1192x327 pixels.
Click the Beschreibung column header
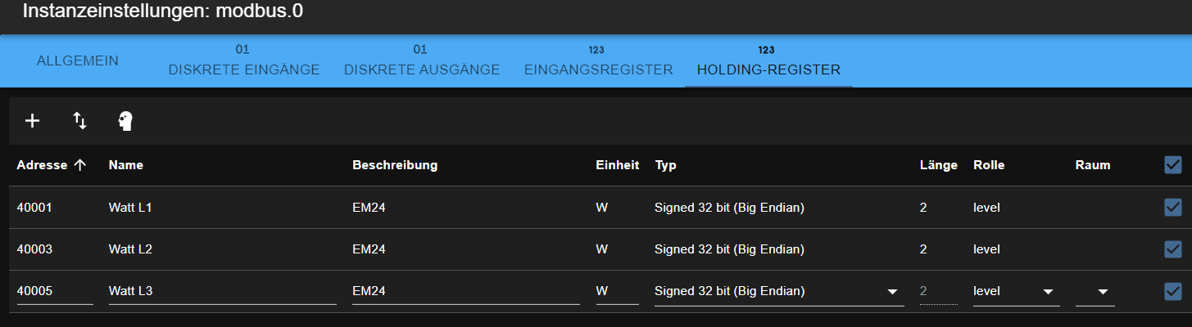click(395, 165)
